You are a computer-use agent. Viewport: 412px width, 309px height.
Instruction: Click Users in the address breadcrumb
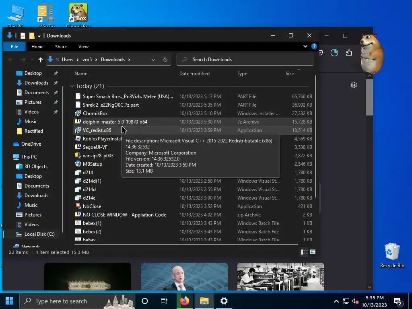(68, 60)
